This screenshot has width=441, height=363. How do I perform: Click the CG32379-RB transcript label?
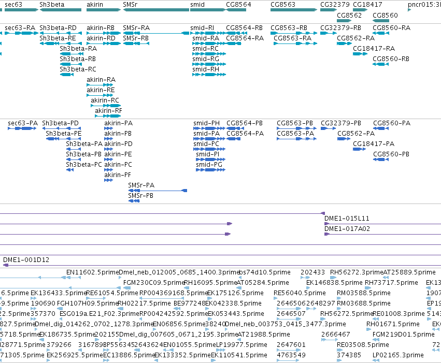point(340,28)
